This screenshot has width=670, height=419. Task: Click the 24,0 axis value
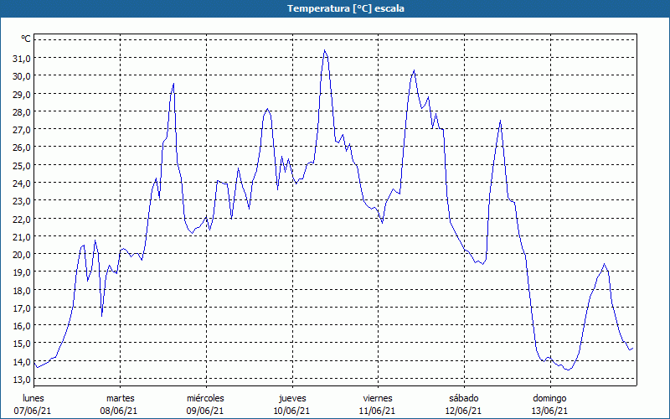click(x=22, y=183)
